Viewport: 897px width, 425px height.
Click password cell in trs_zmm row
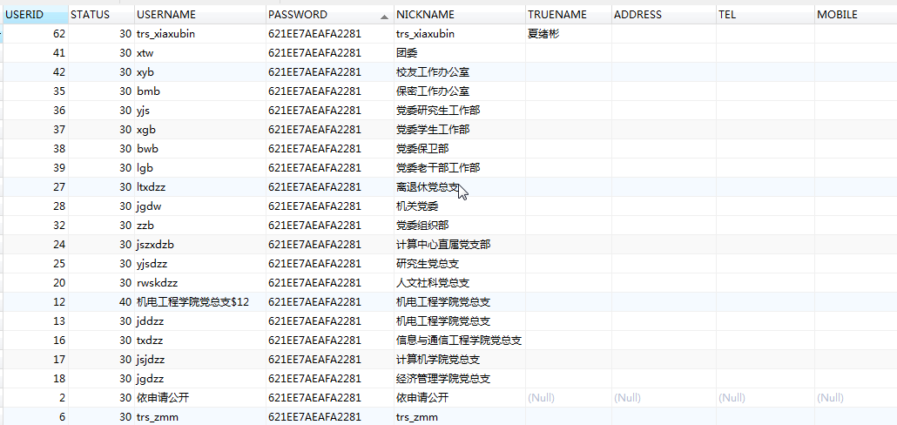coord(330,417)
